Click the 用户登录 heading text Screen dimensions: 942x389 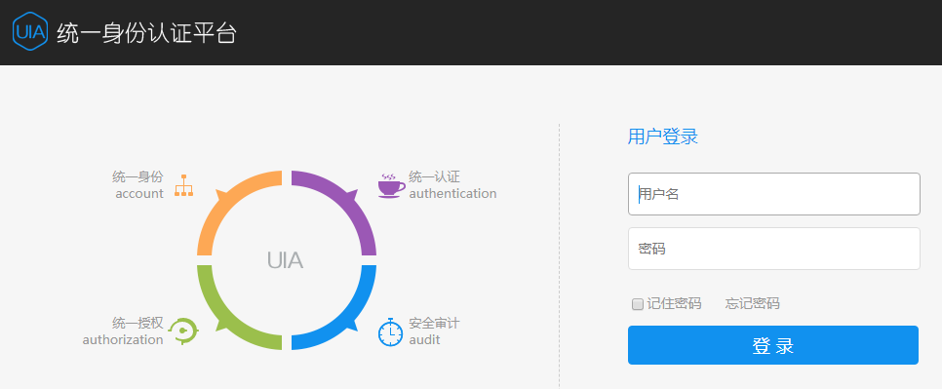(x=663, y=136)
